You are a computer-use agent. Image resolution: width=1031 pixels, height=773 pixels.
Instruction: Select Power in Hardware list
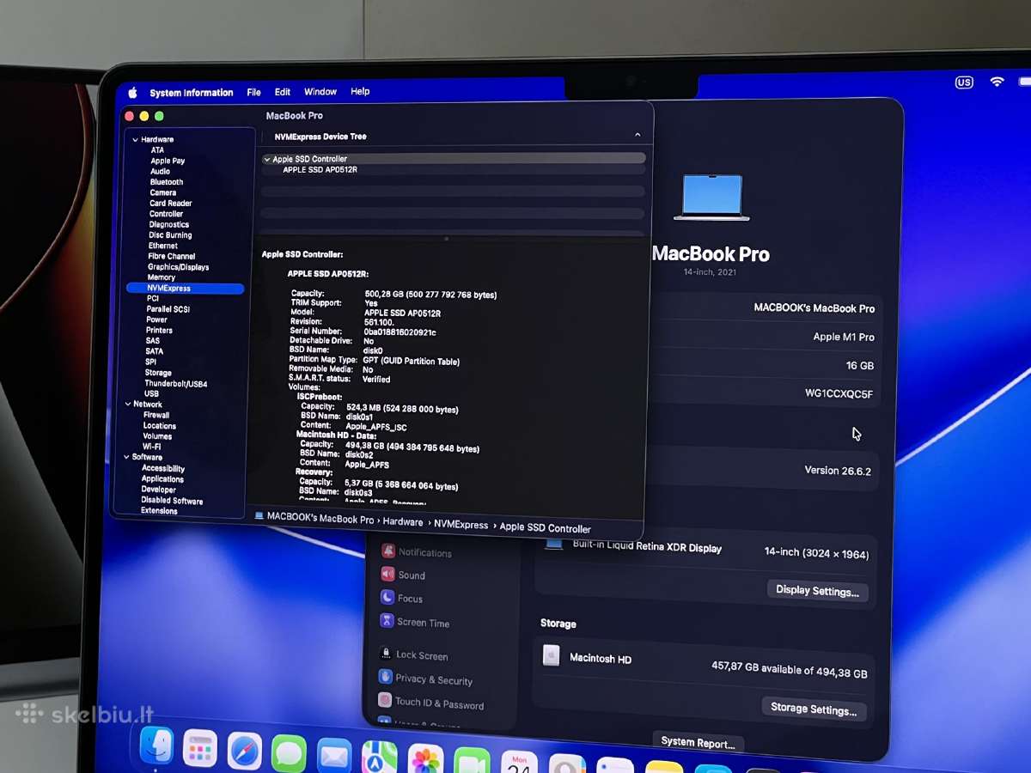pyautogui.click(x=156, y=320)
